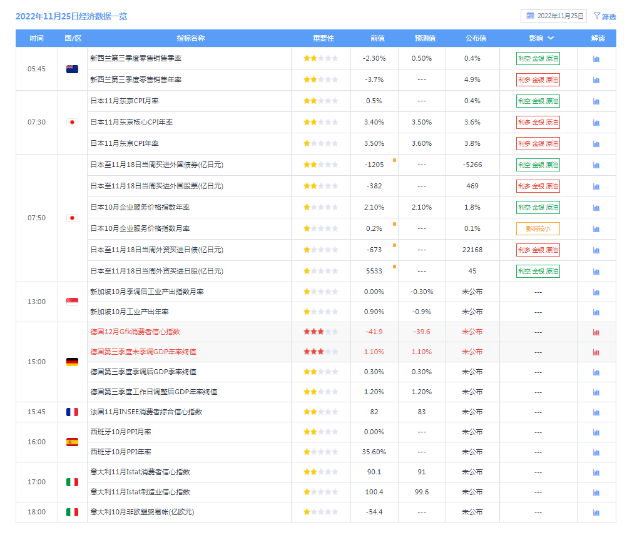Click the page title 2022年11月25日经济数据一览
The width and height of the screenshot is (642, 535).
click(71, 16)
